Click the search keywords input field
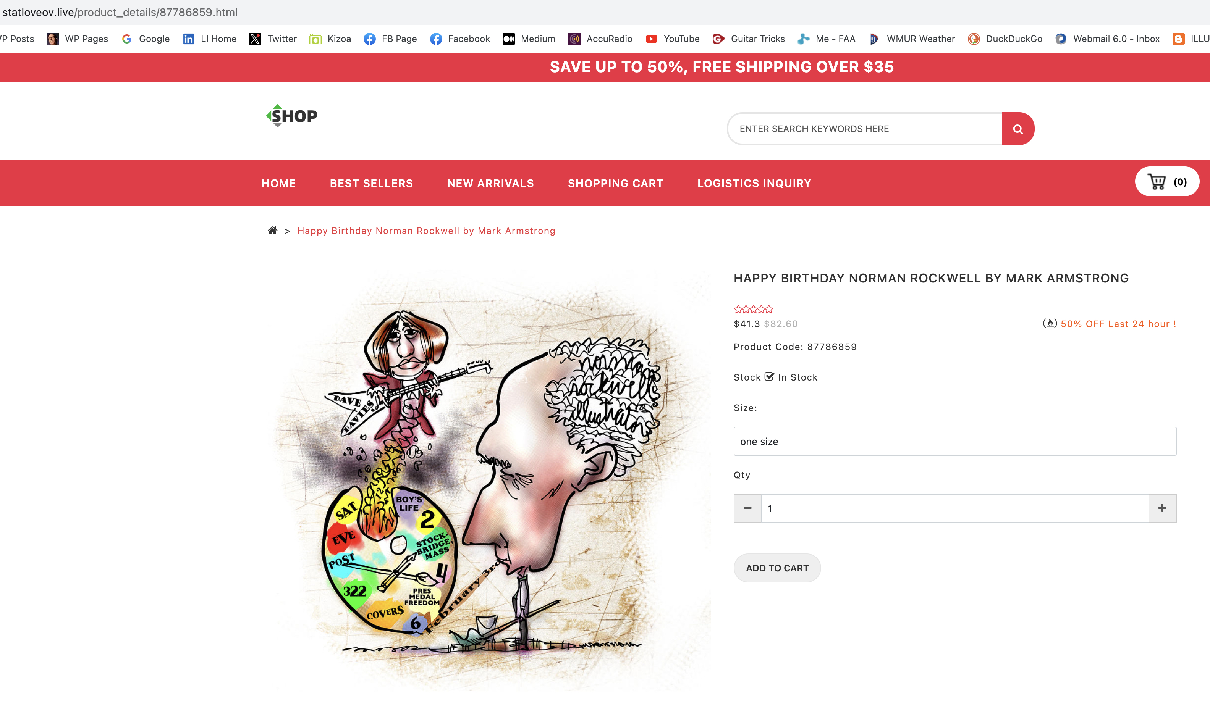Viewport: 1210px width, 713px height. click(865, 129)
